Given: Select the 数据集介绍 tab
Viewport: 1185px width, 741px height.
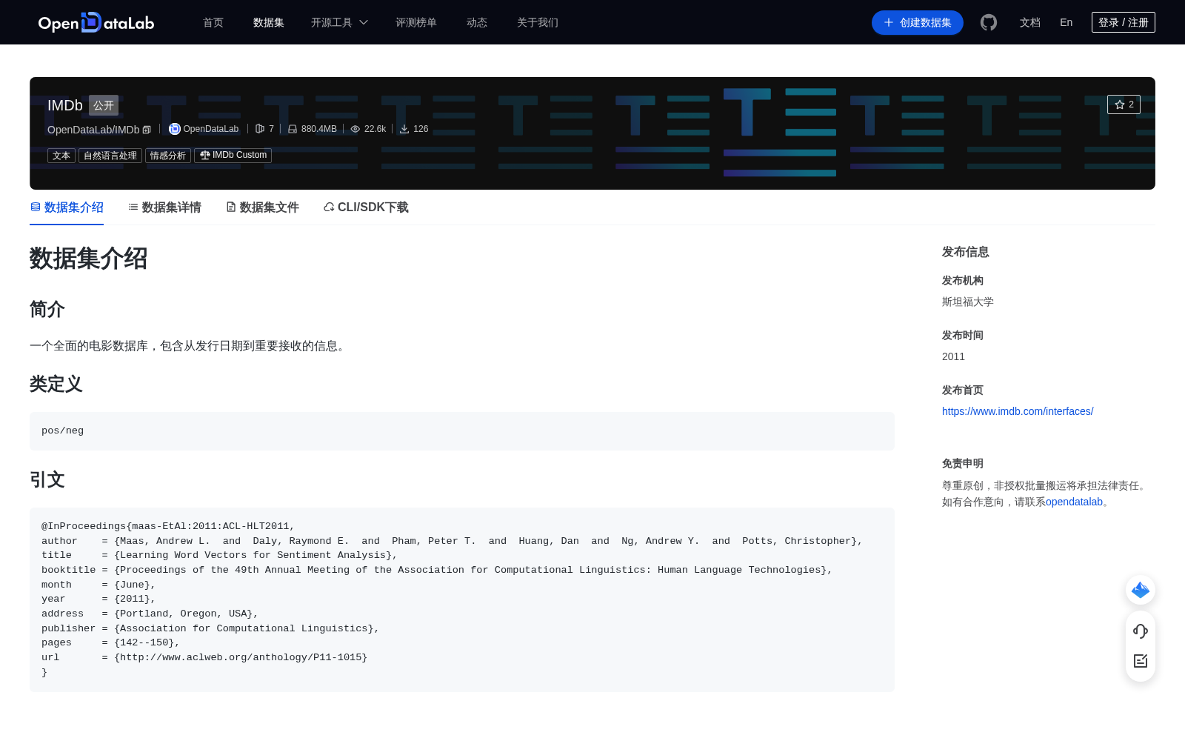Looking at the screenshot, I should [x=67, y=207].
